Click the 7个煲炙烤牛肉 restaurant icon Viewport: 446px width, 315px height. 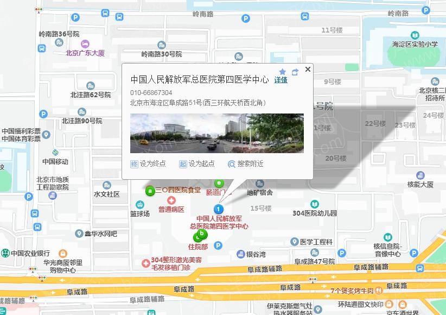tap(378, 291)
